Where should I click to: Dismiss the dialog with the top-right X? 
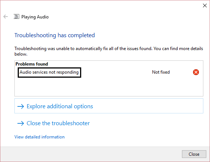pos(204,6)
